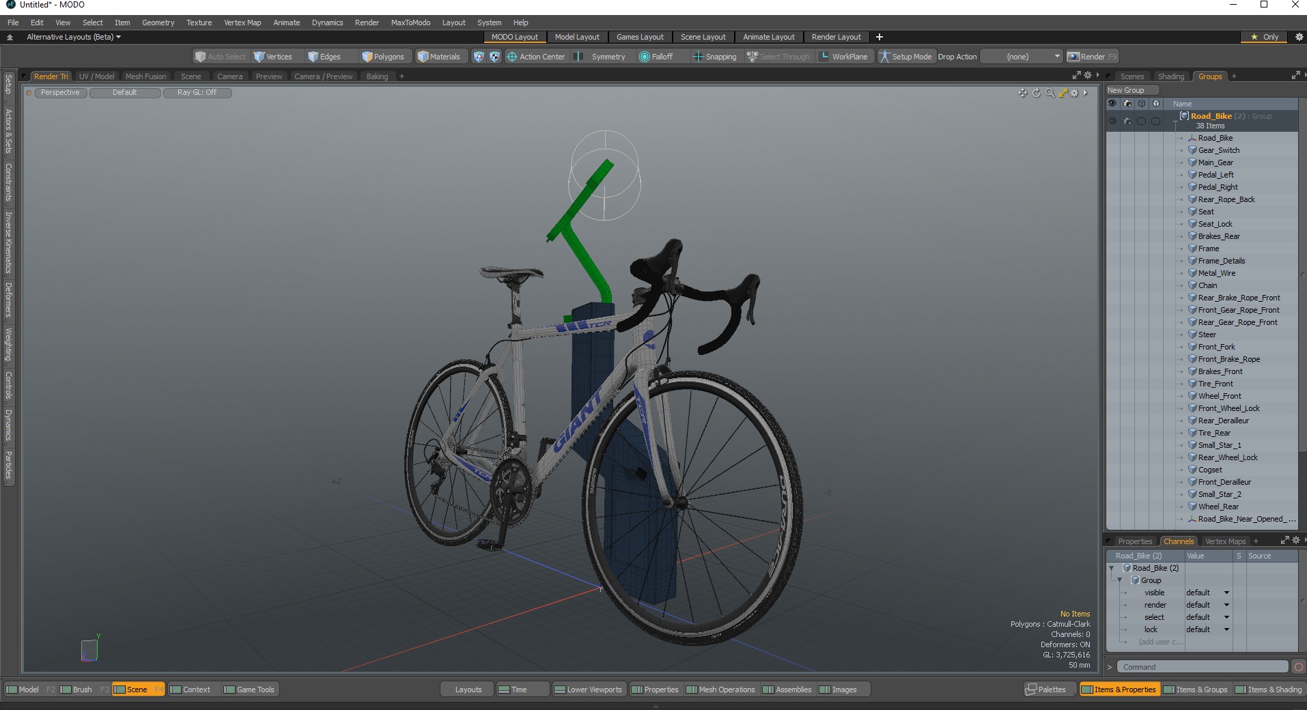Click the home arrow icon beside Alternative Layouts
This screenshot has height=710, width=1307.
[10, 37]
